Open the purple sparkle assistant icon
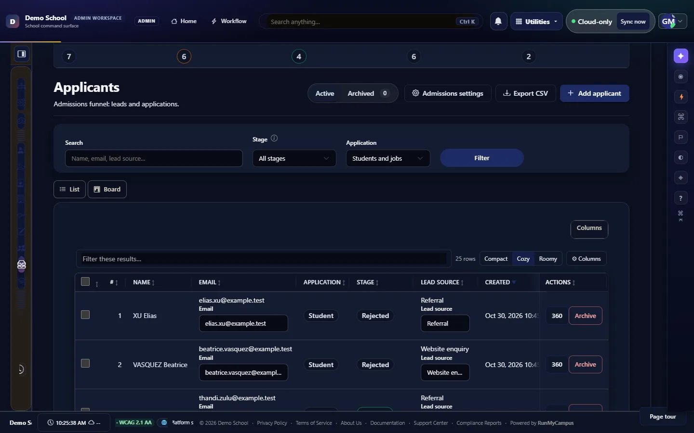This screenshot has width=694, height=433. [x=681, y=56]
